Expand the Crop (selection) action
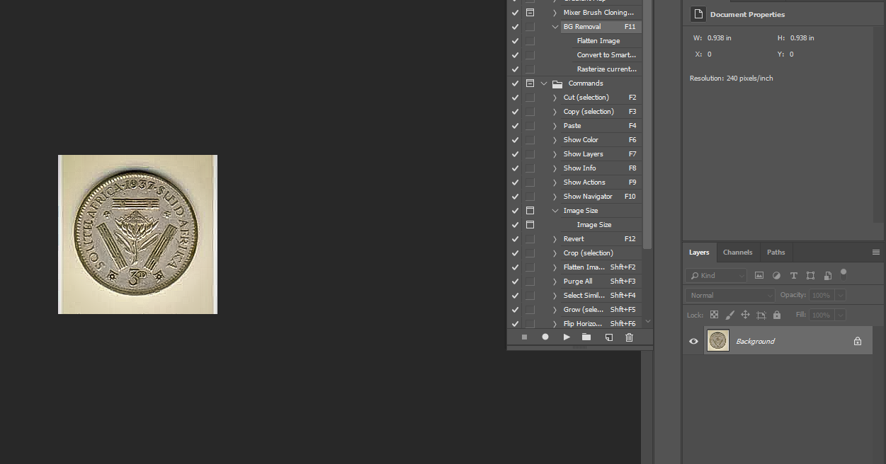The height and width of the screenshot is (464, 886). 555,253
